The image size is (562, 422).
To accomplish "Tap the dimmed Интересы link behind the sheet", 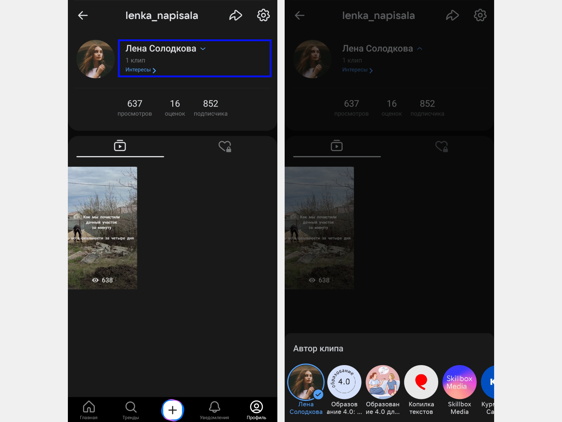I will tap(358, 70).
